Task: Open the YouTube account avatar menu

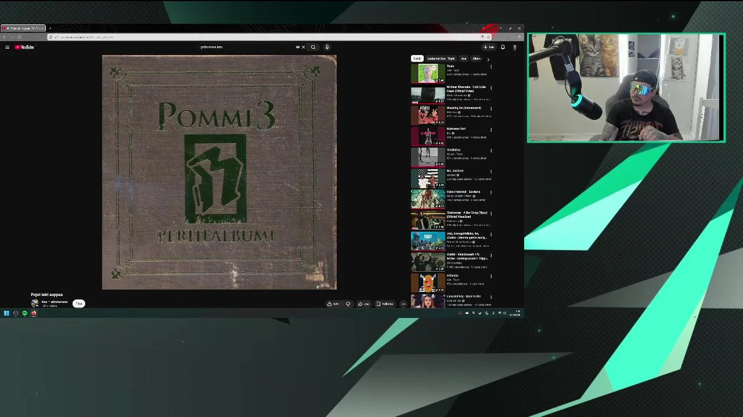Action: [x=514, y=47]
